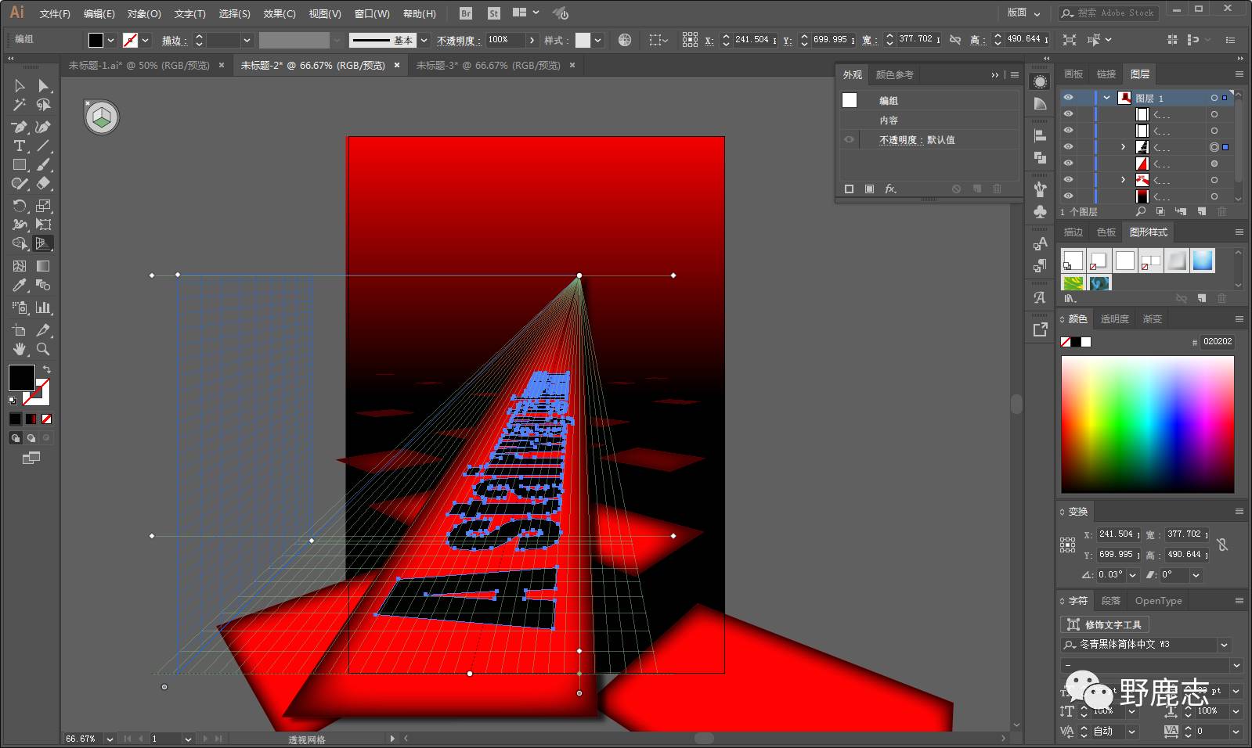Open the opacity 100% dropdown arrow
Image resolution: width=1252 pixels, height=748 pixels.
pyautogui.click(x=532, y=40)
